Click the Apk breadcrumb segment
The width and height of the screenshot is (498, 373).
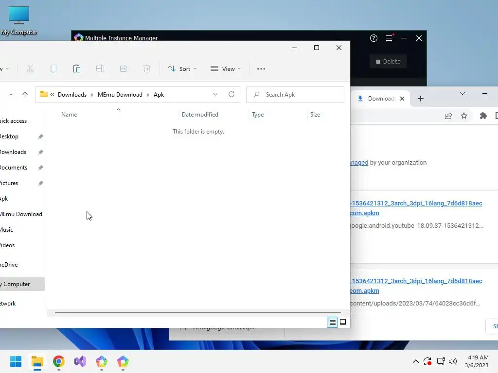(159, 95)
